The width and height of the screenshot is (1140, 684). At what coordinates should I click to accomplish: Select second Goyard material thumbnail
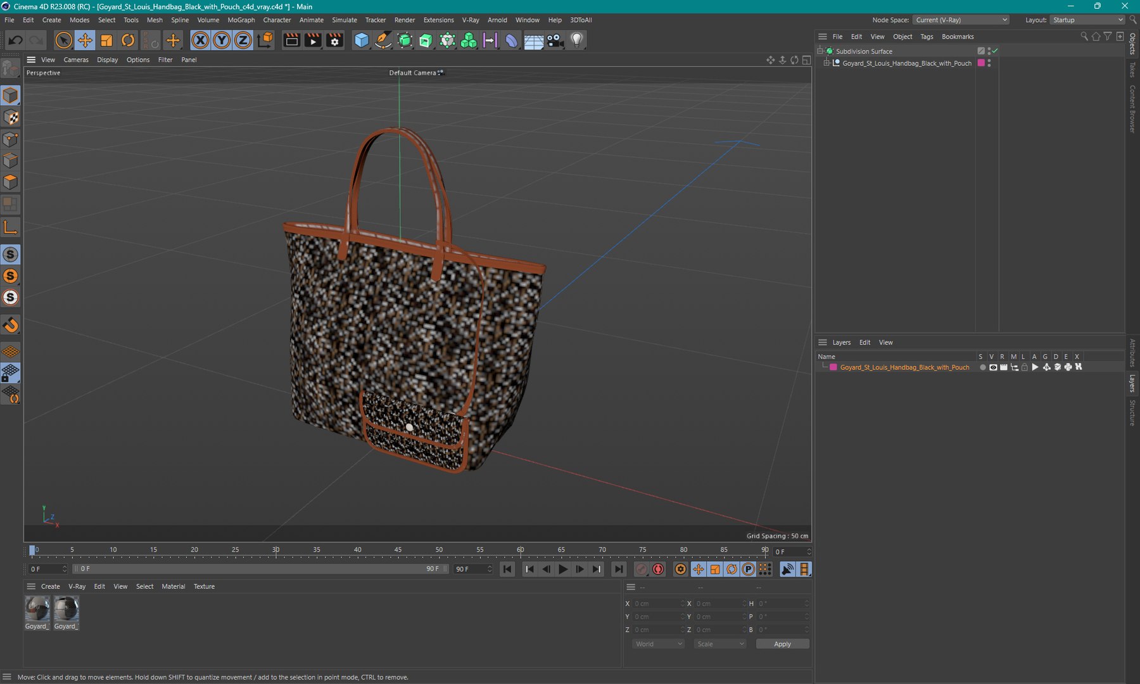(66, 609)
